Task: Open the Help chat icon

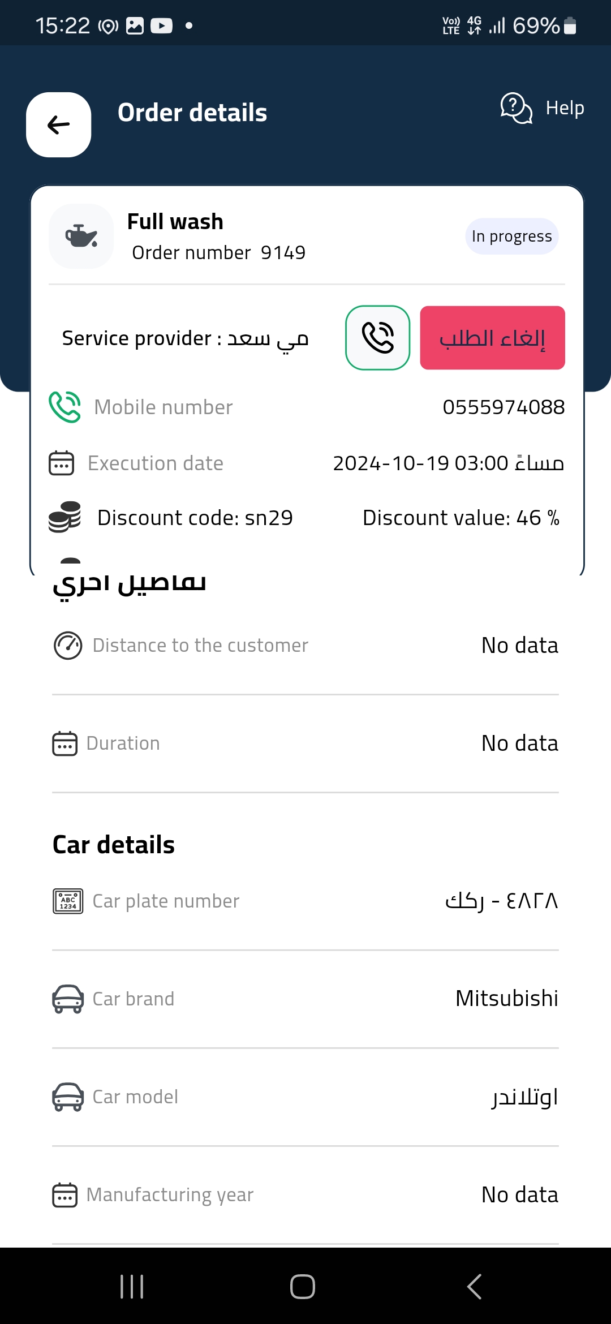Action: pyautogui.click(x=516, y=108)
